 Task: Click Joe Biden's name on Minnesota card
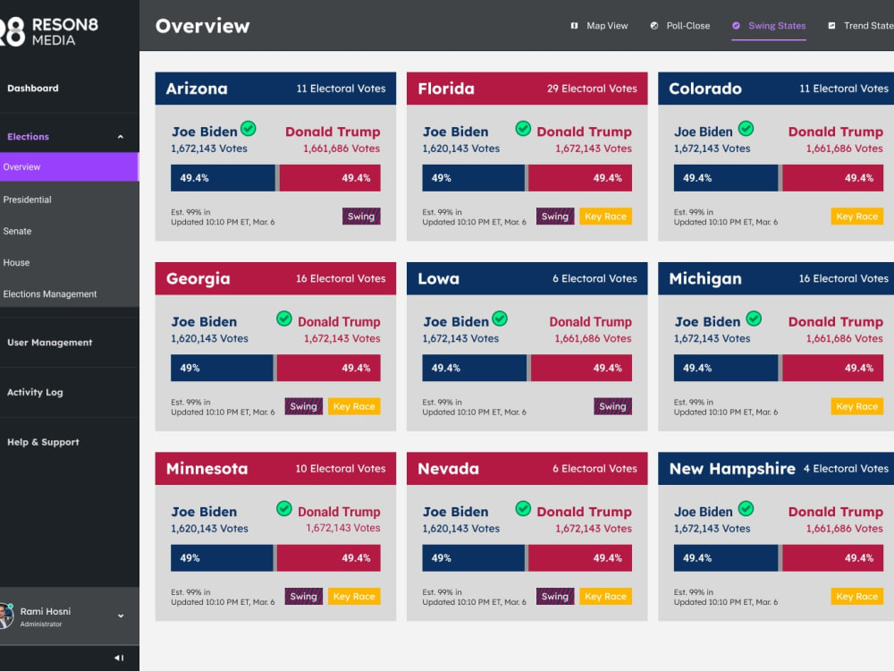pos(204,512)
